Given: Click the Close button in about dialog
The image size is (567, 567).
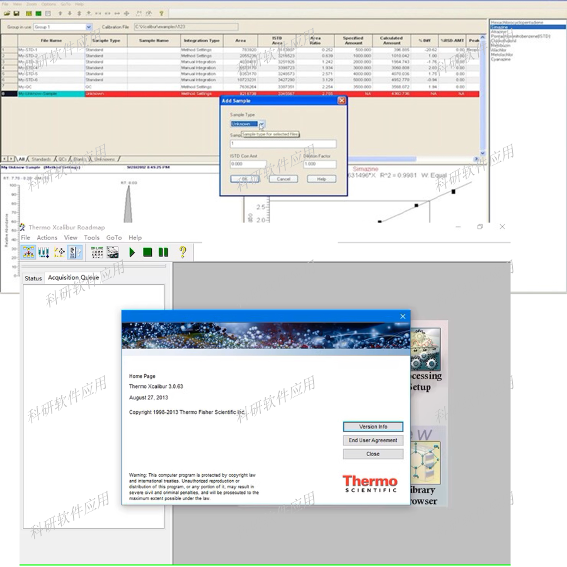Looking at the screenshot, I should (x=373, y=454).
